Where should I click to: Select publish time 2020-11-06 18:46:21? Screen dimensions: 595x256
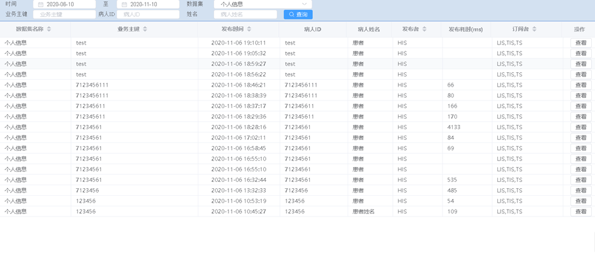(x=238, y=85)
